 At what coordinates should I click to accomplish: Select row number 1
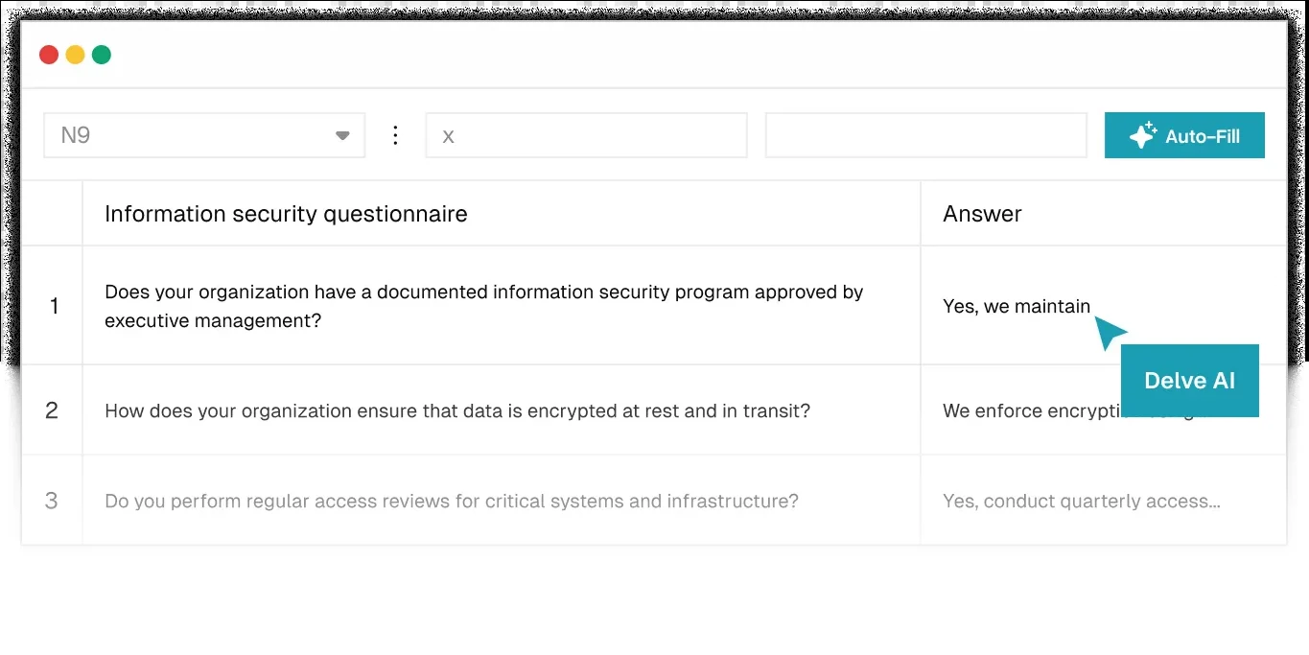[53, 306]
